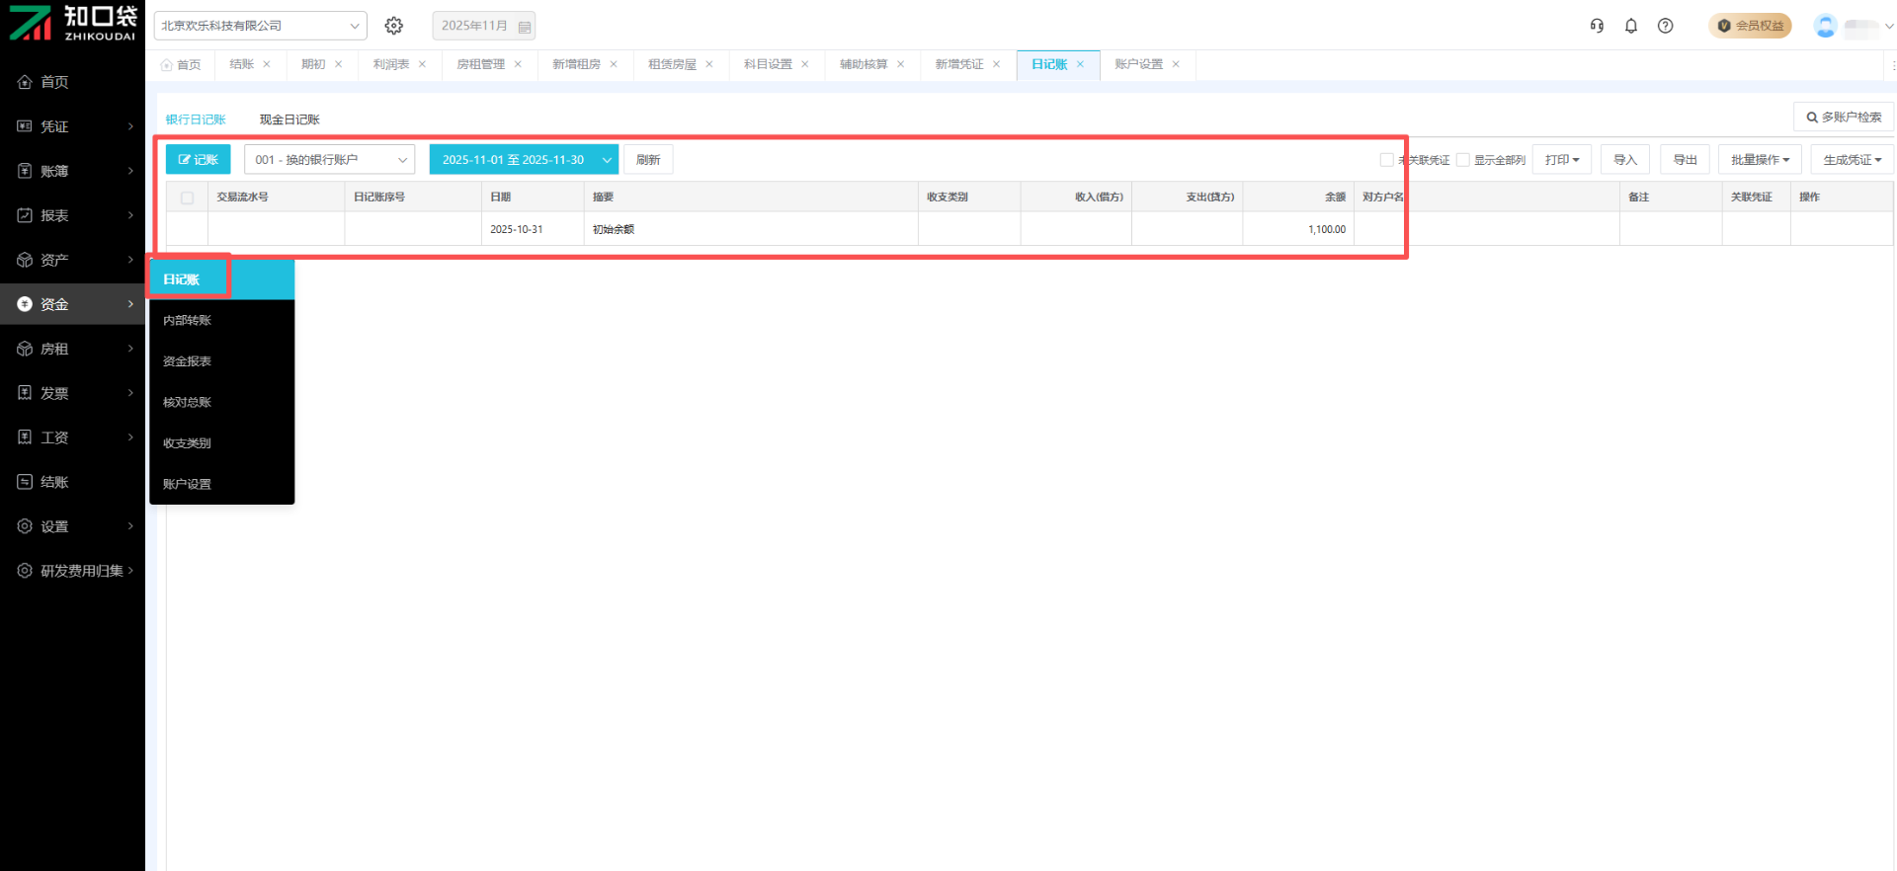Open the 多账户检索 search

[1844, 117]
